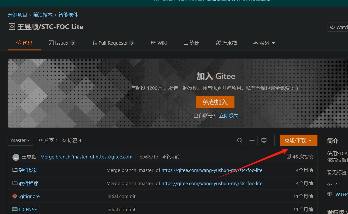Click the Web IDE monitor icon
This screenshot has height=214, width=348.
[264, 140]
